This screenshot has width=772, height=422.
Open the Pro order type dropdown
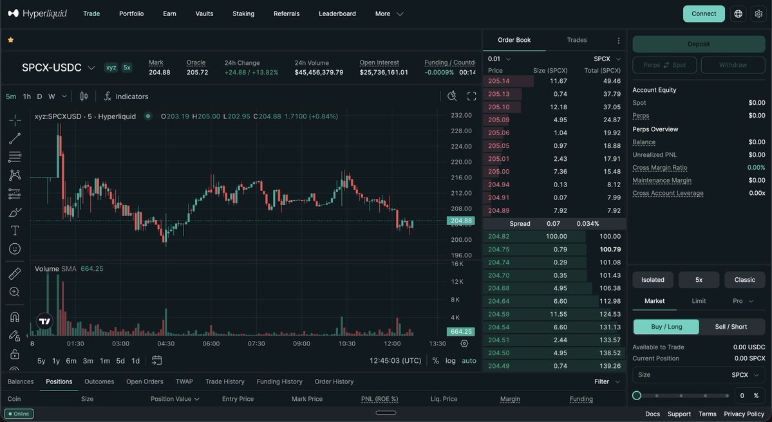point(743,301)
